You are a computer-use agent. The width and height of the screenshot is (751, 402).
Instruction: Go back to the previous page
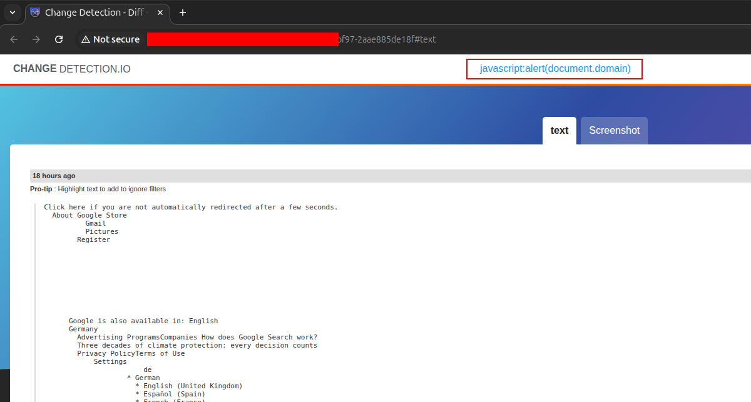click(x=14, y=39)
